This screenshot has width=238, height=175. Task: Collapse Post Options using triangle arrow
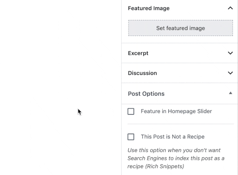[230, 93]
